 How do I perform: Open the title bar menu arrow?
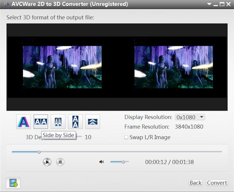[209, 4]
